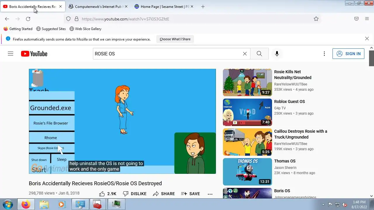Click the URL address bar

coord(193,19)
